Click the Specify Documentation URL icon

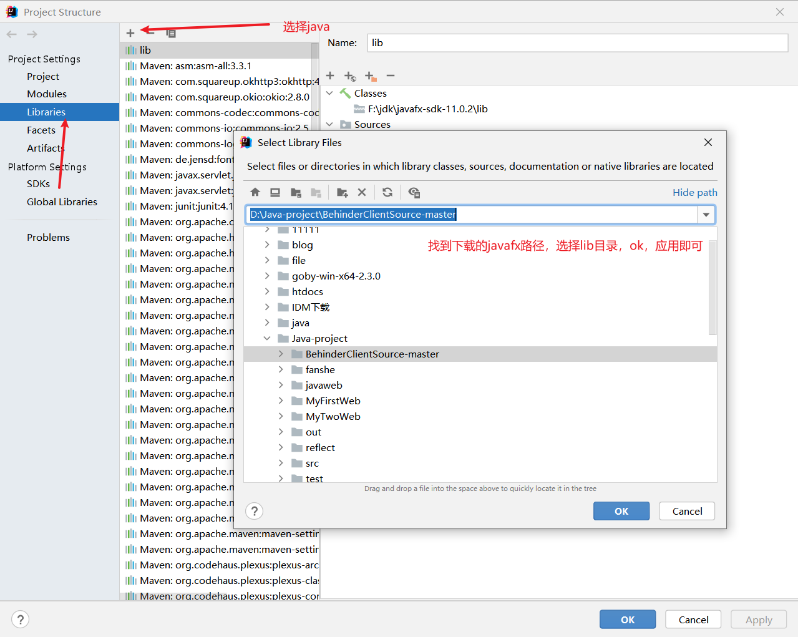[x=350, y=76]
